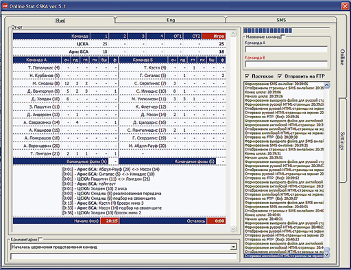This screenshot has width=351, height=270.
Task: Toggle the Отправить на FTP checkbox
Action: coord(280,76)
